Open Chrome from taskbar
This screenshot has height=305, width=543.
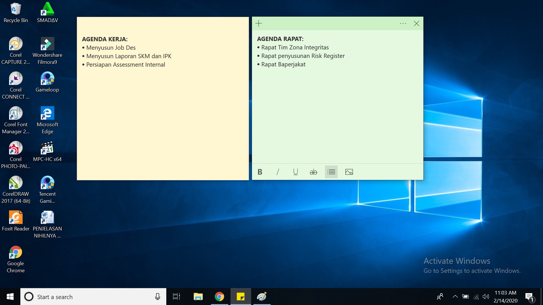point(219,297)
